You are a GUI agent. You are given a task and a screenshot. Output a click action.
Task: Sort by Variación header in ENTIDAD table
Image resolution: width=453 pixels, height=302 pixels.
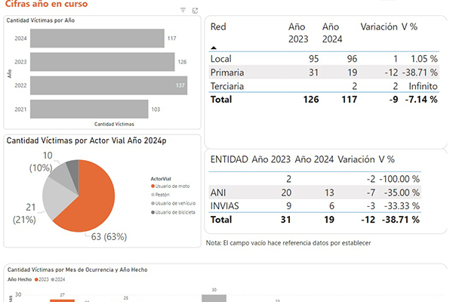[x=356, y=159]
